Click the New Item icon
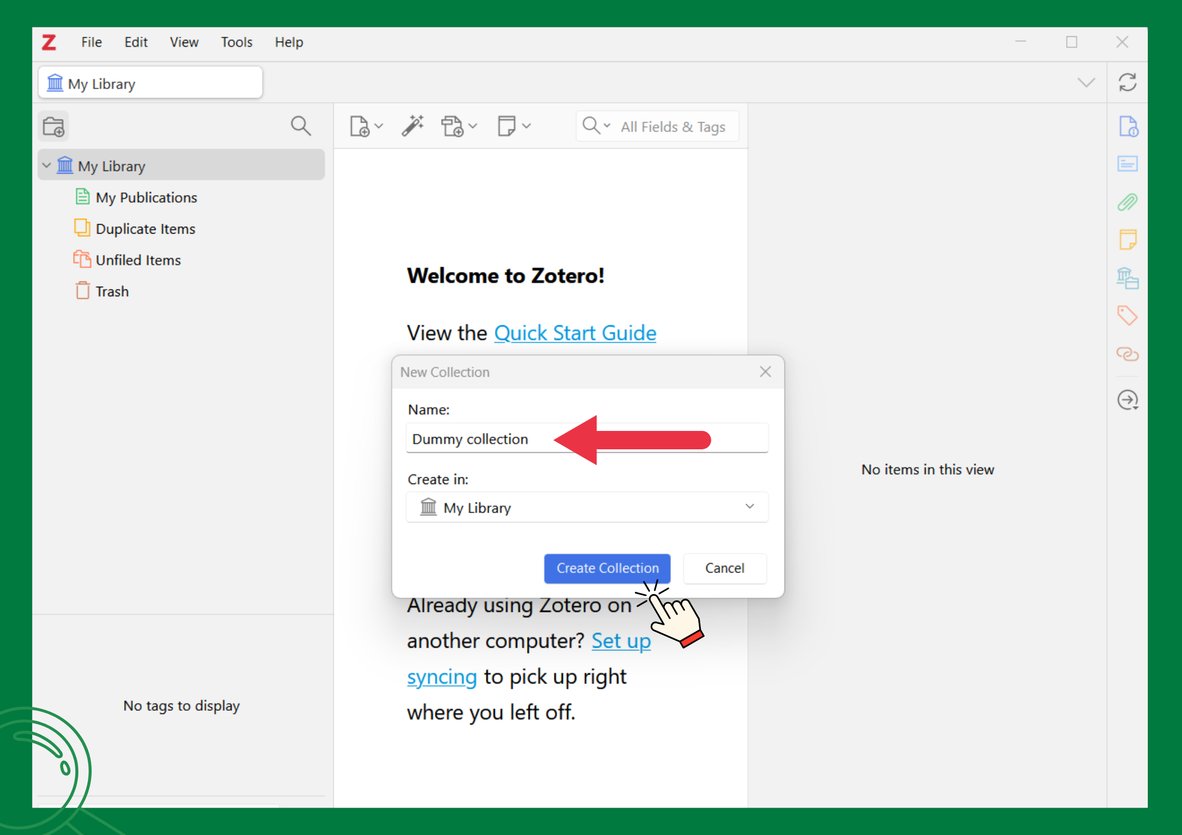The image size is (1182, 835). pos(359,126)
